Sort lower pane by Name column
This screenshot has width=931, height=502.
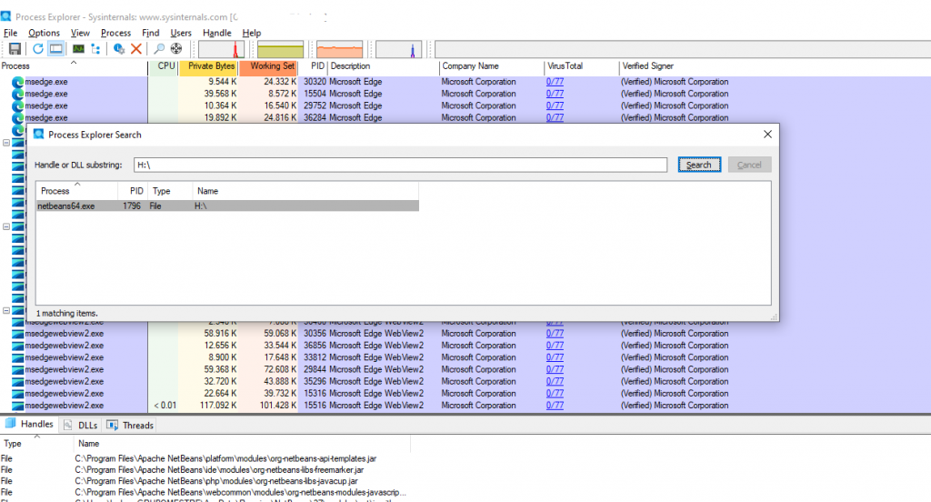coord(242,443)
